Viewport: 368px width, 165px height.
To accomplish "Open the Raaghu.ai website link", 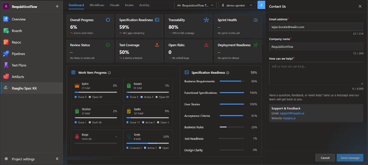I will pos(289,118).
